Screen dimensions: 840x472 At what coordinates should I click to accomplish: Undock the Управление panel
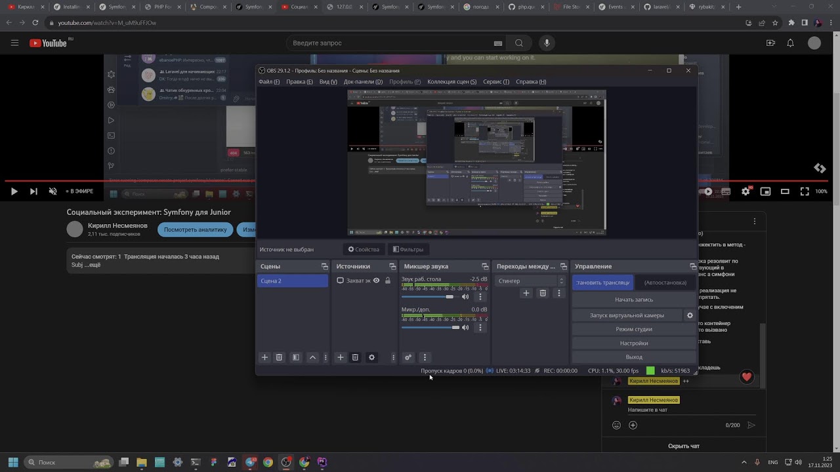click(x=693, y=266)
